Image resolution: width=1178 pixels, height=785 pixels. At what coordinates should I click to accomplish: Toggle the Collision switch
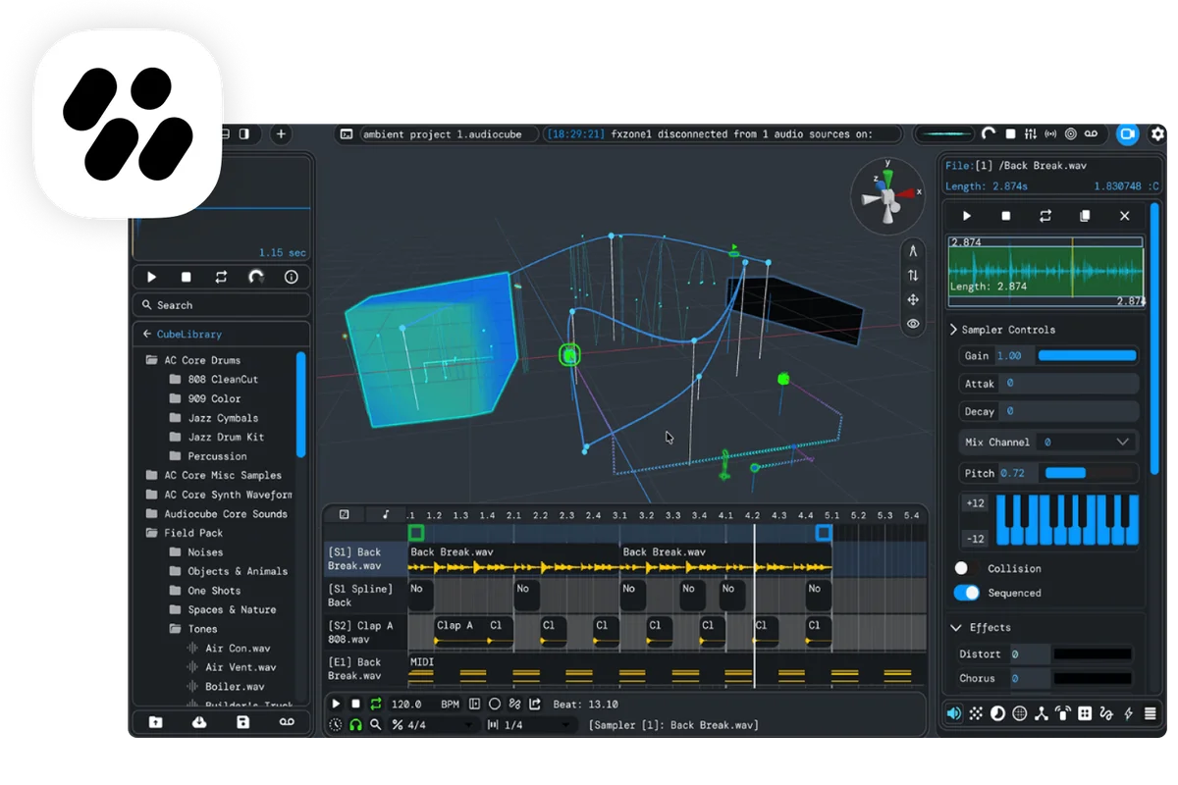tap(966, 568)
